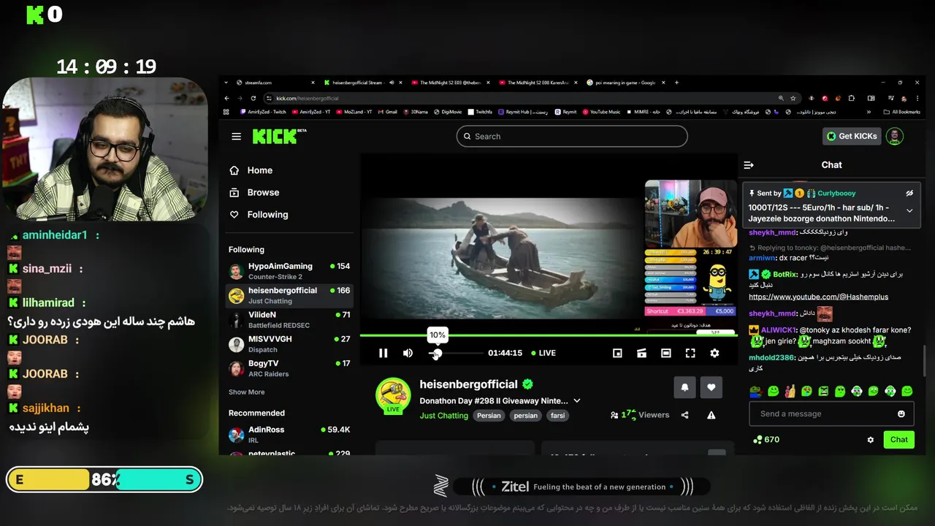Image resolution: width=935 pixels, height=526 pixels.
Task: Switch to the streamfa.com browser tab
Action: point(276,83)
